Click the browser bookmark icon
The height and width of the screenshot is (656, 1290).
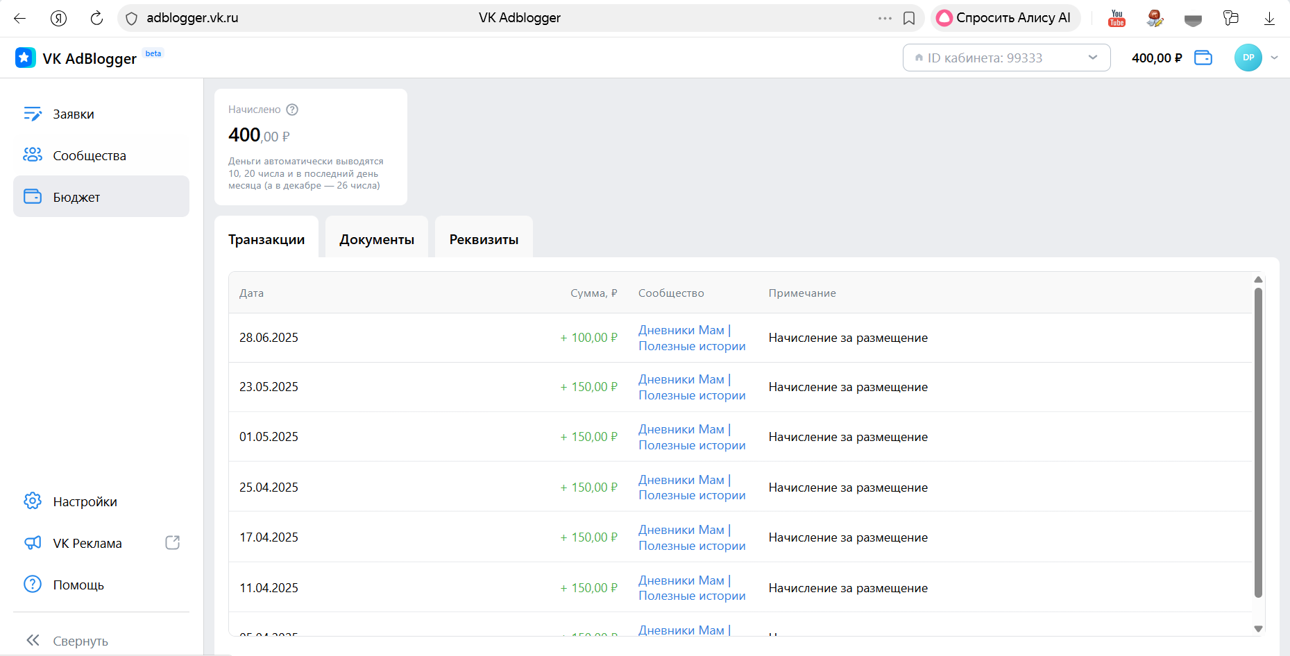click(x=909, y=18)
